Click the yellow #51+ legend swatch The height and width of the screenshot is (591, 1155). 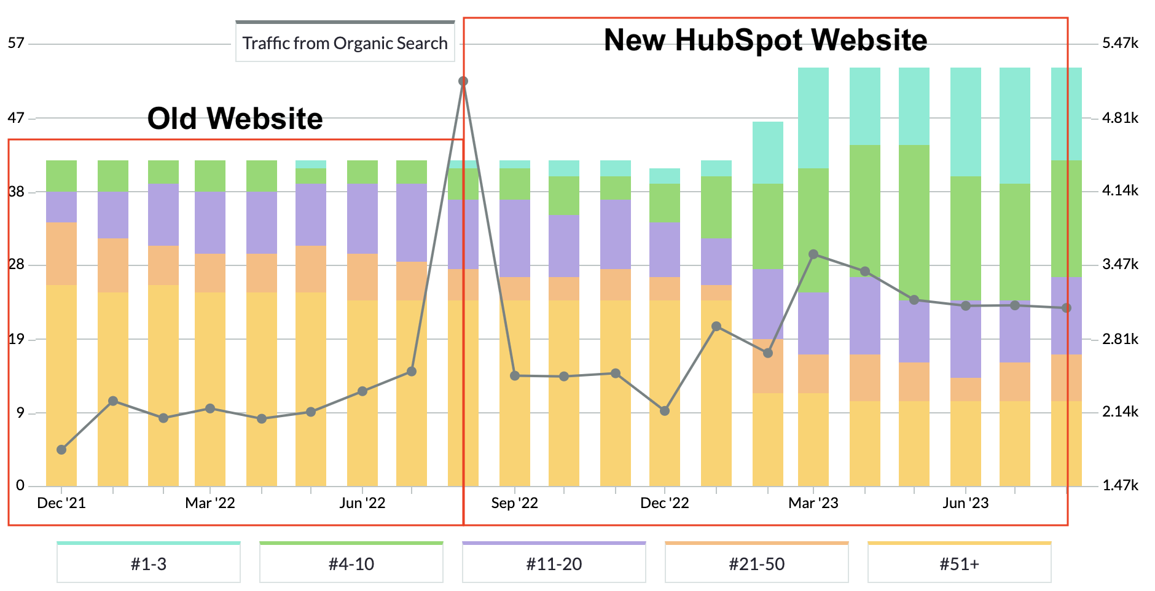[960, 543]
